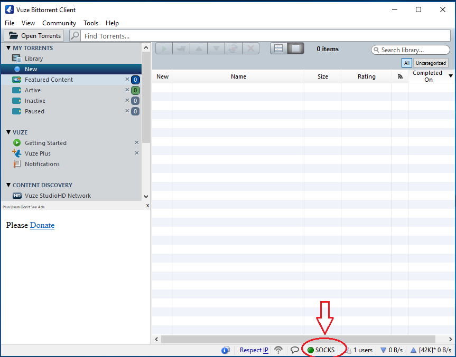
Task: Click the red X remove toolbar icon
Action: coord(250,49)
